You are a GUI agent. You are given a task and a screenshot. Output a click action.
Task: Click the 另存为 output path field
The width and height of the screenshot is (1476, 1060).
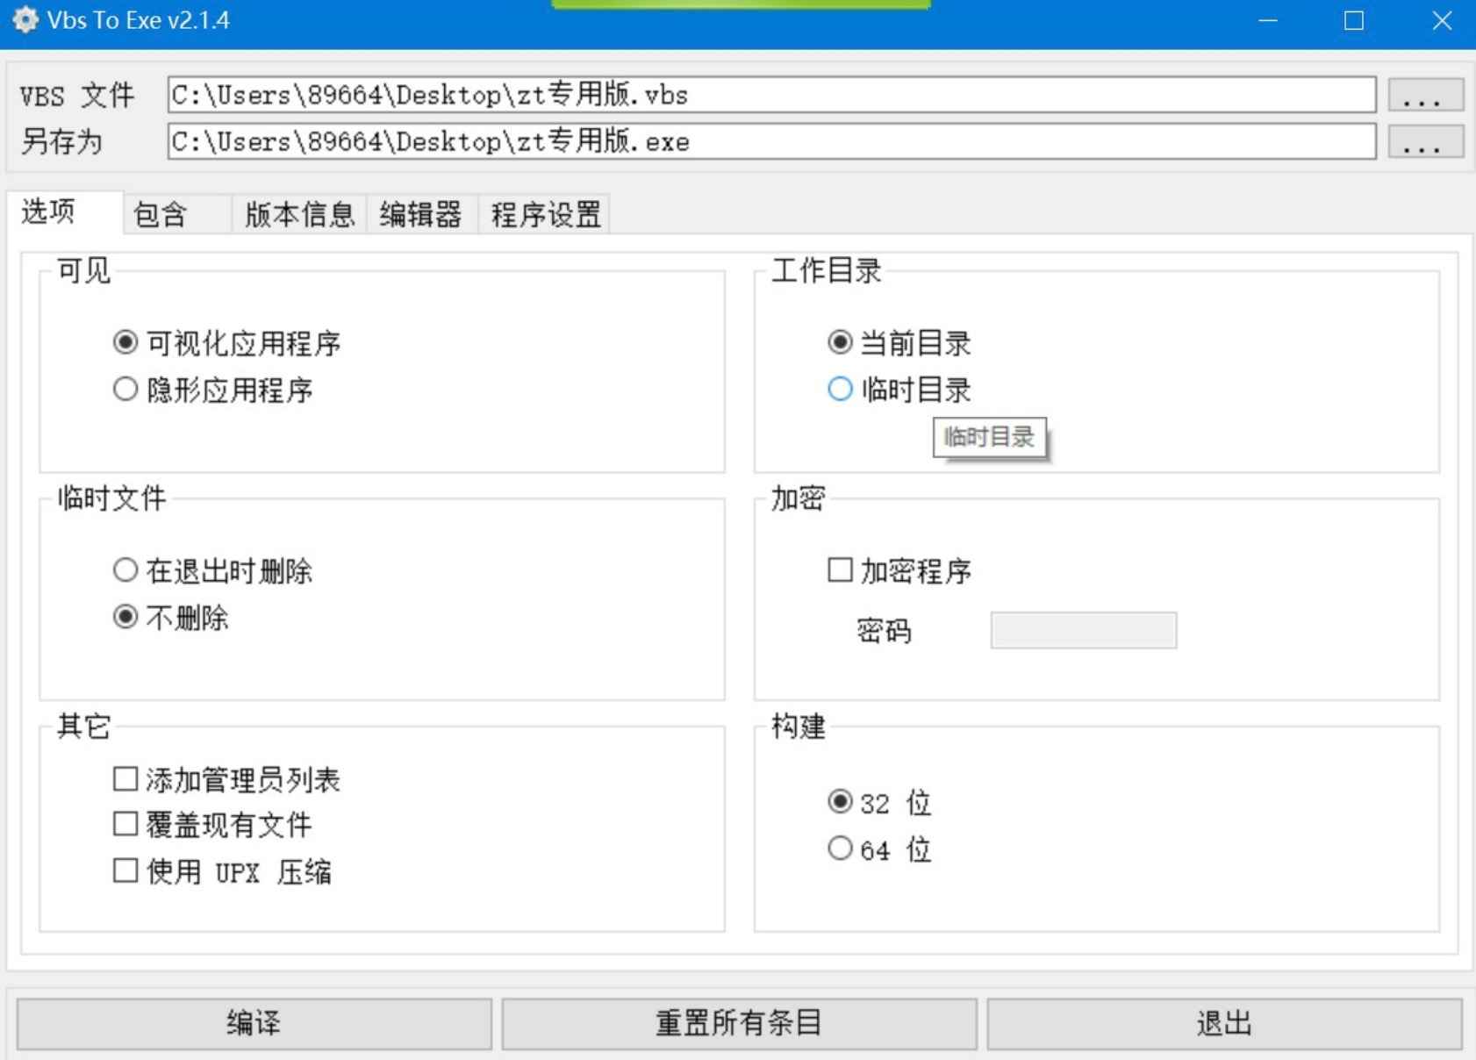point(770,142)
